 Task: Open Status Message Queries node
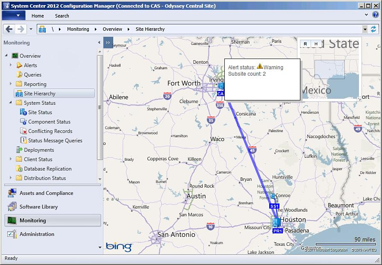55,141
